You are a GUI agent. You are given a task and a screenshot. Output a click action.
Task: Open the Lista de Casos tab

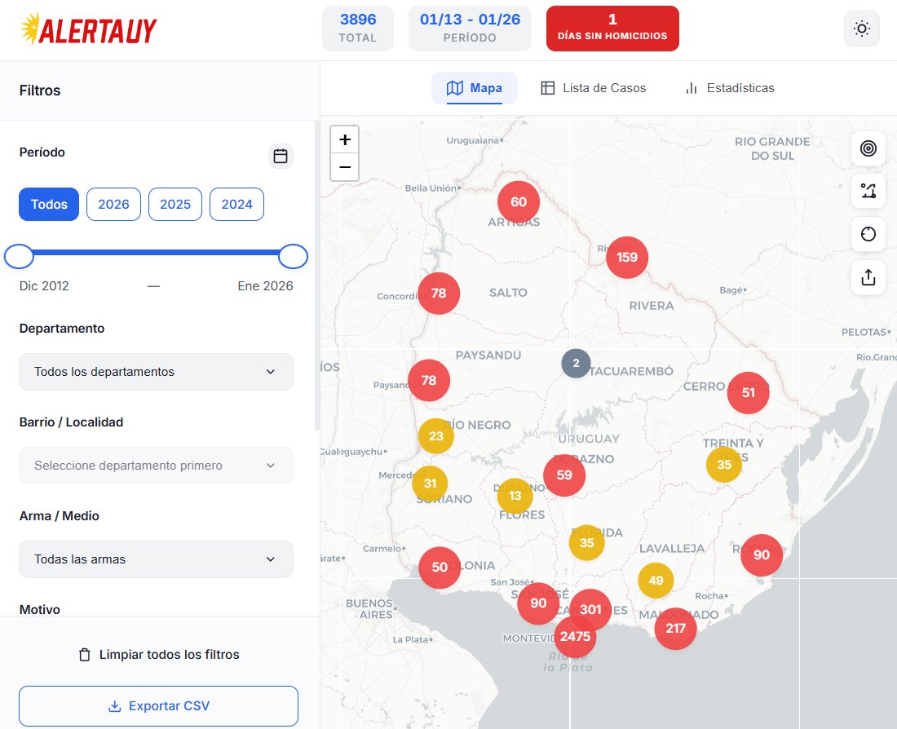click(593, 88)
